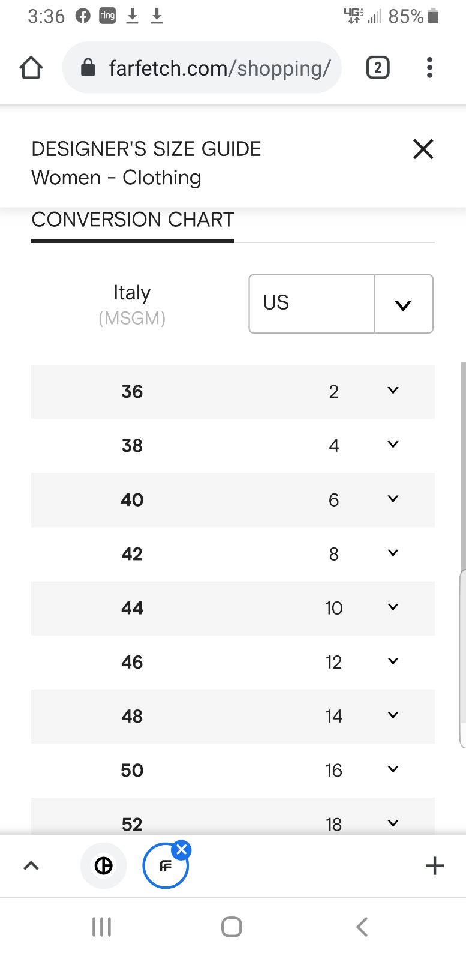Switch to the first tab group icon
This screenshot has width=466, height=959.
[104, 865]
